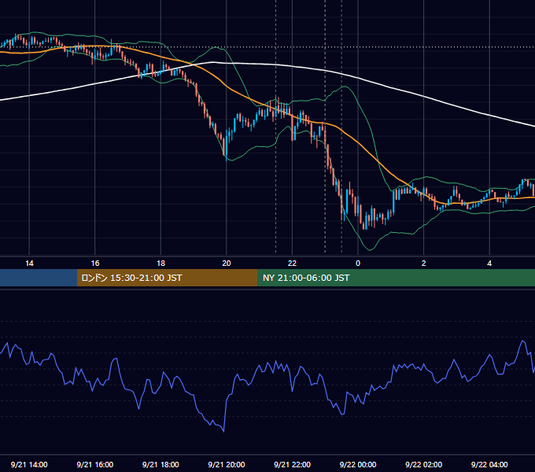Image resolution: width=535 pixels, height=472 pixels.
Task: Click the 2 hour axis label
Action: point(424,264)
